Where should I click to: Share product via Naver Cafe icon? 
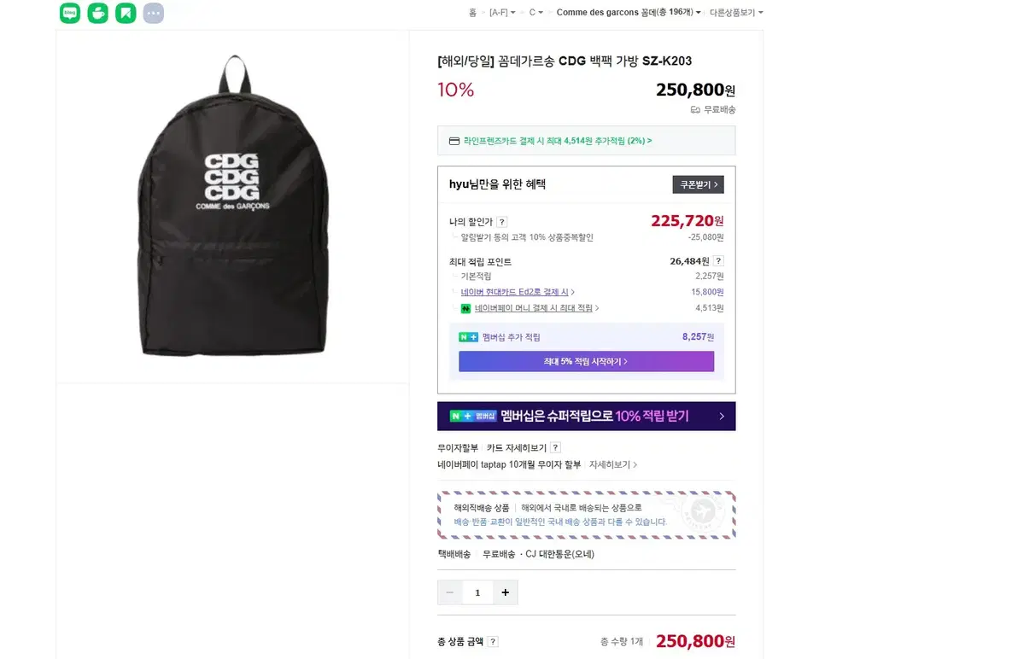[x=97, y=13]
